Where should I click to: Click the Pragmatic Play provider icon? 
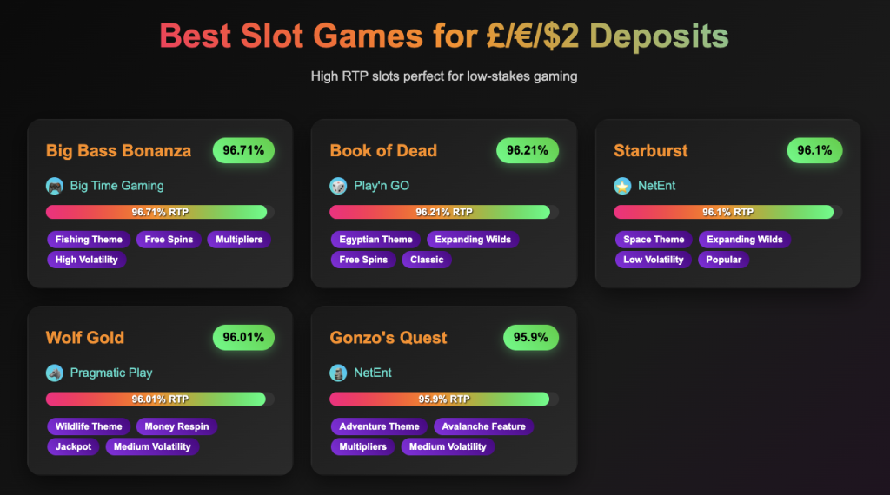pyautogui.click(x=55, y=373)
